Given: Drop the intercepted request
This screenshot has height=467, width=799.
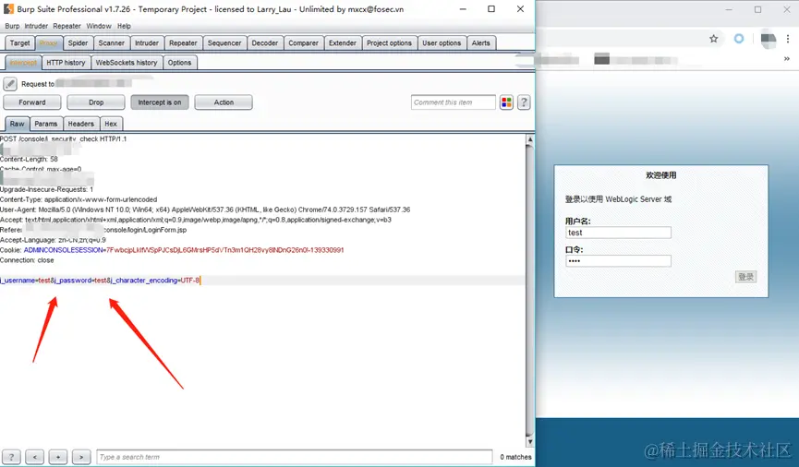Looking at the screenshot, I should click(x=96, y=102).
